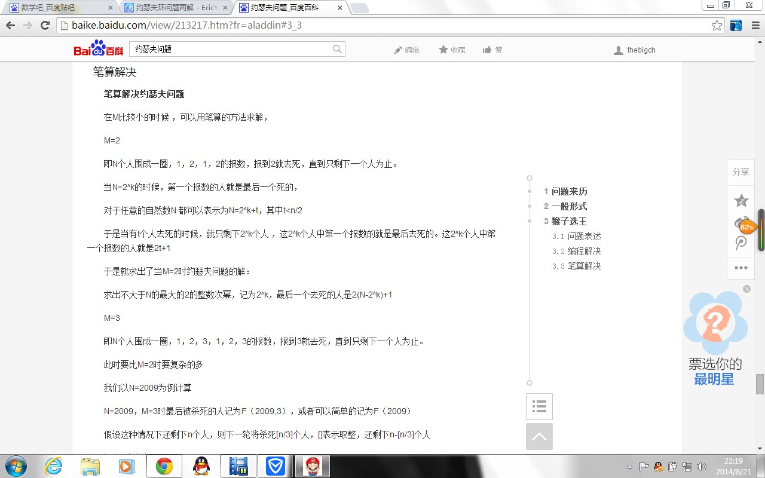Open Windows Explorer from the taskbar
Screen dimensions: 765x478
pyautogui.click(x=90, y=466)
